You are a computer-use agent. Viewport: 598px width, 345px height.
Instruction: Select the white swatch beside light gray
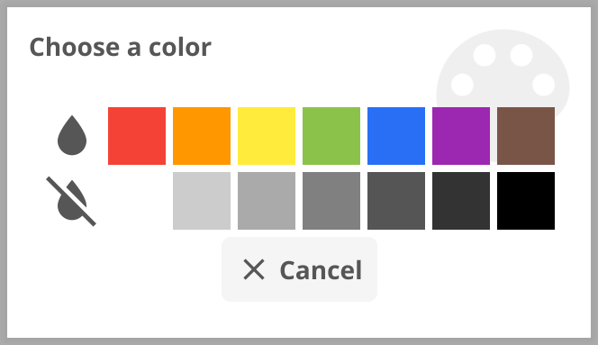[x=137, y=201]
